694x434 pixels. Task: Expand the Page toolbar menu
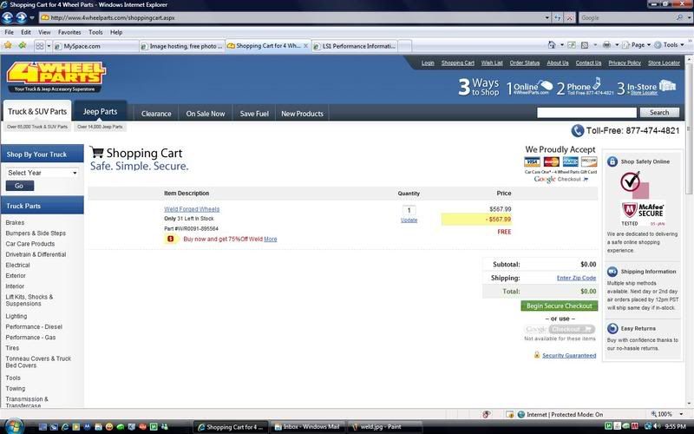640,45
